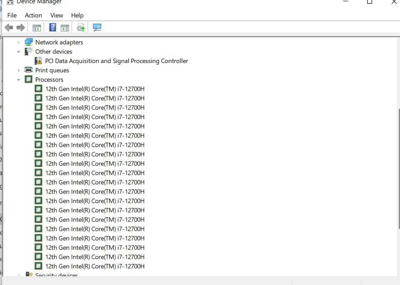Viewport: 400px width, 285px height.
Task: Maximize the Device Manager window
Action: pos(370,2)
